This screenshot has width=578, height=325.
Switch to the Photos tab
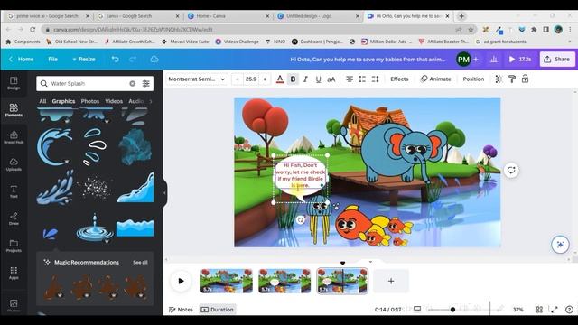pyautogui.click(x=90, y=101)
